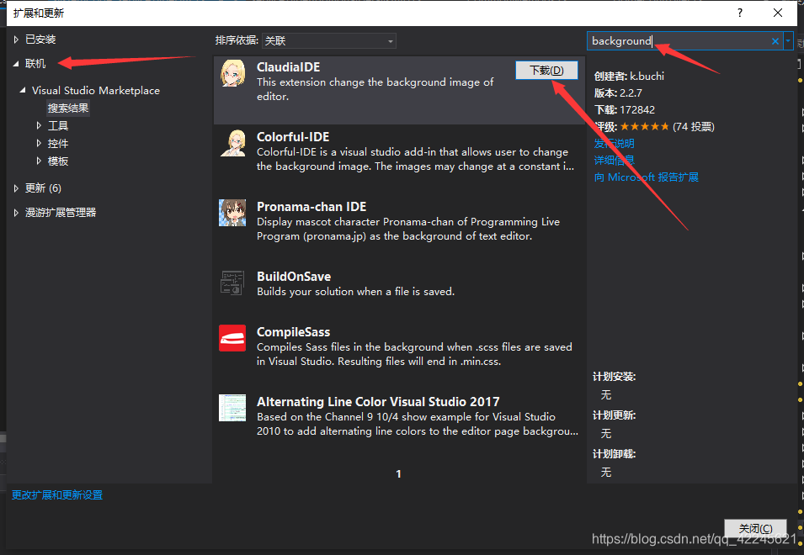804x555 pixels.
Task: Click the Visual Studio Marketplace label
Action: (96, 91)
